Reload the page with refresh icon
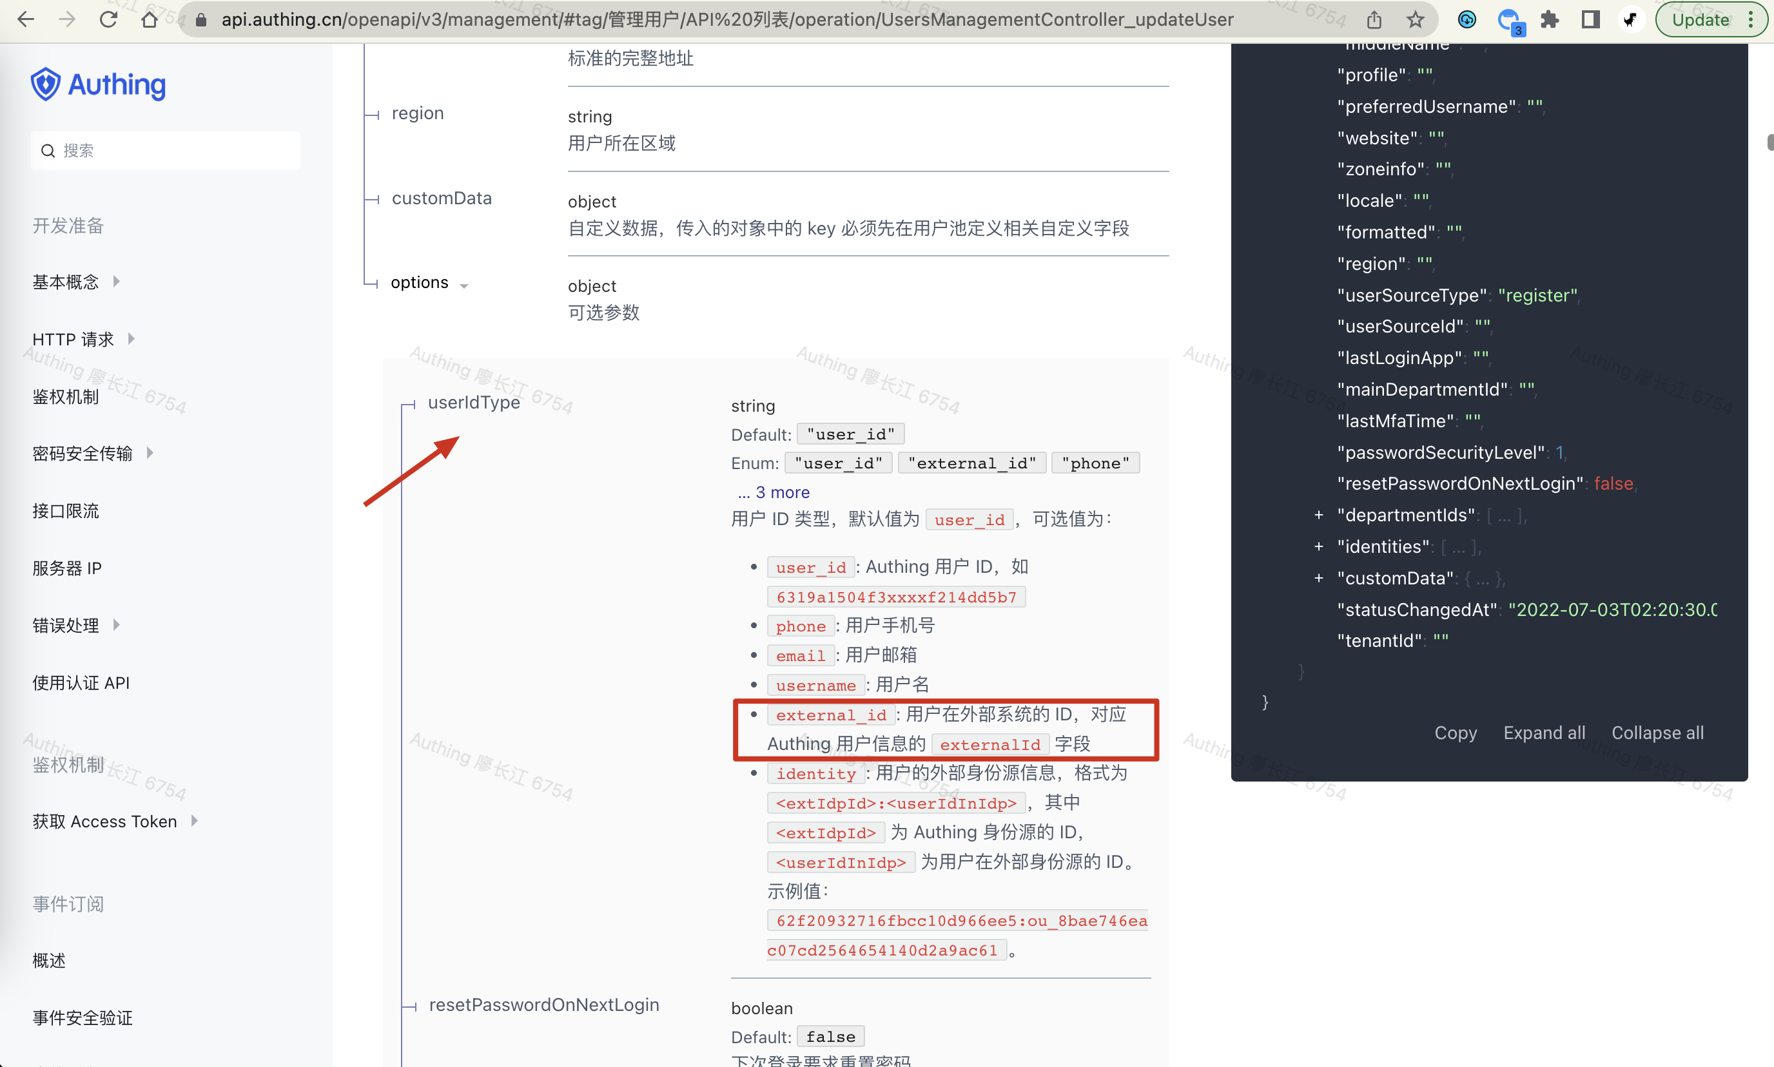1774x1067 pixels. coord(108,19)
